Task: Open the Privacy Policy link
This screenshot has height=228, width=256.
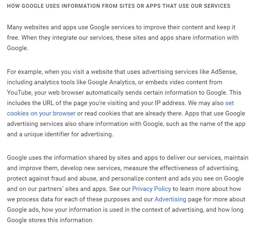Action: [x=151, y=189]
